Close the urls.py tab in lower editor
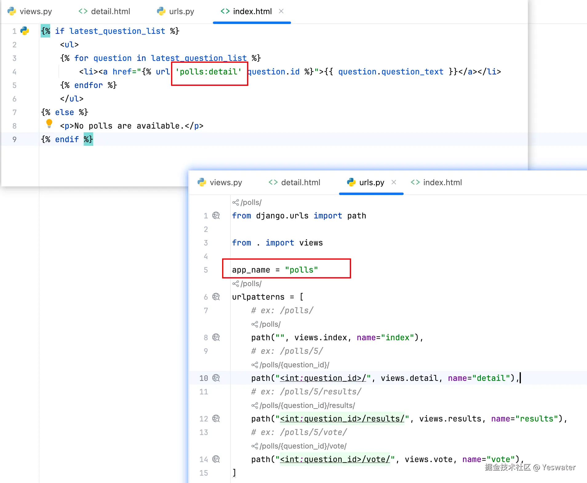Image resolution: width=587 pixels, height=483 pixels. (394, 182)
